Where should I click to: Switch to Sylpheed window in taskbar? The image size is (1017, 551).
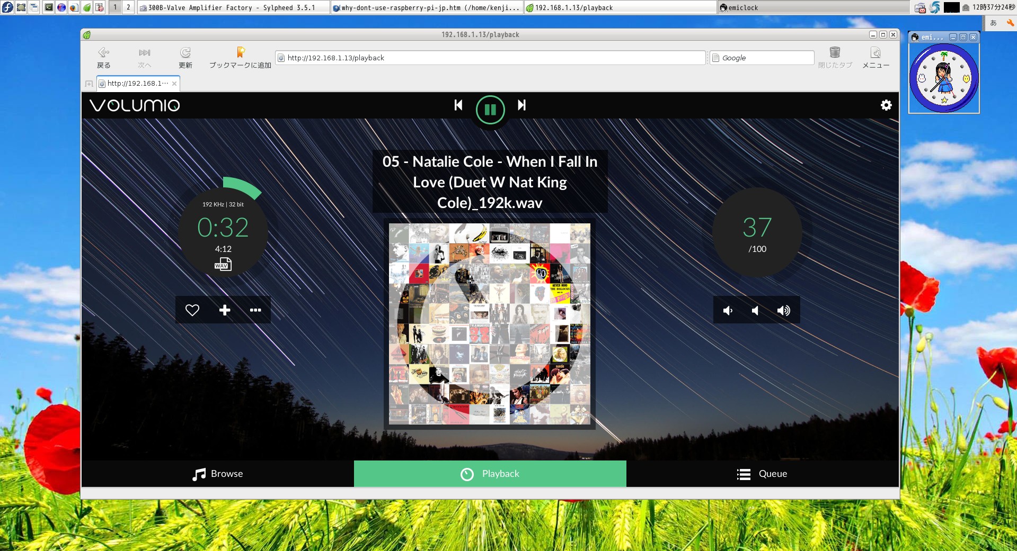click(232, 7)
